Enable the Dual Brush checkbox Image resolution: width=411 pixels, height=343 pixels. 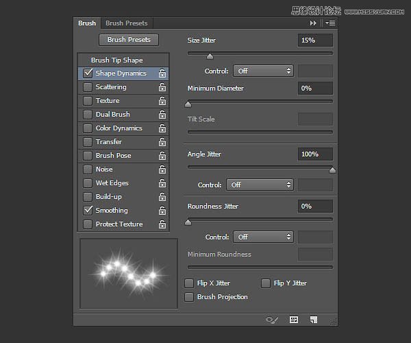88,115
